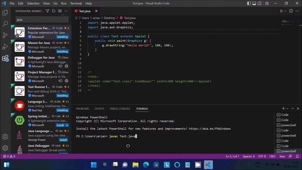The width and height of the screenshot is (302, 170).
Task: Open the new terminal launch profile dropdown
Action: [x=287, y=109]
